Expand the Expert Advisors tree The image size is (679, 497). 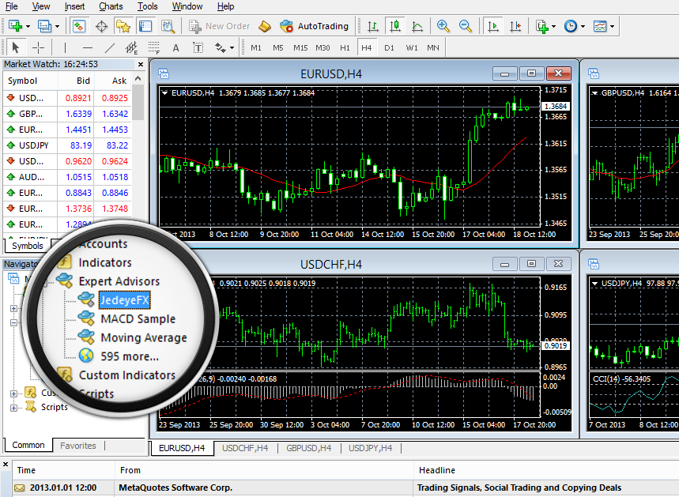119,281
